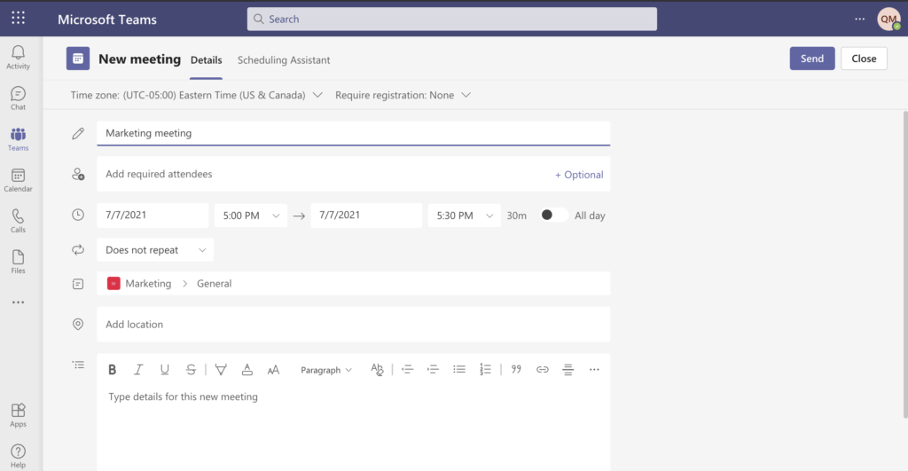The height and width of the screenshot is (471, 908).
Task: Click the Search box
Action: [451, 20]
